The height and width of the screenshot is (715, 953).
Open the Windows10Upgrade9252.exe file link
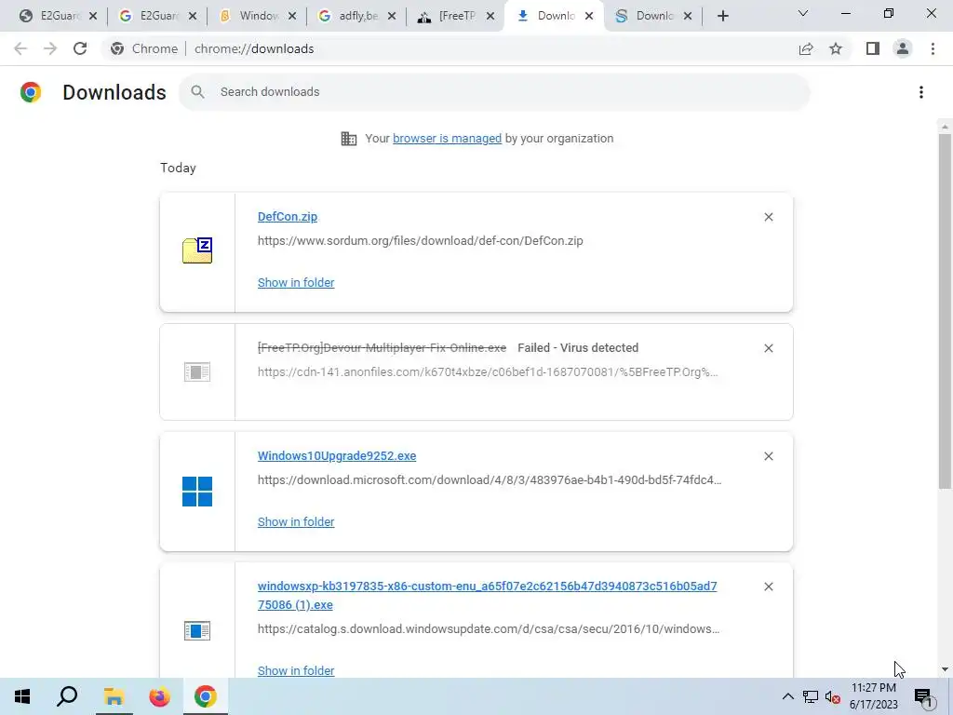[337, 456]
